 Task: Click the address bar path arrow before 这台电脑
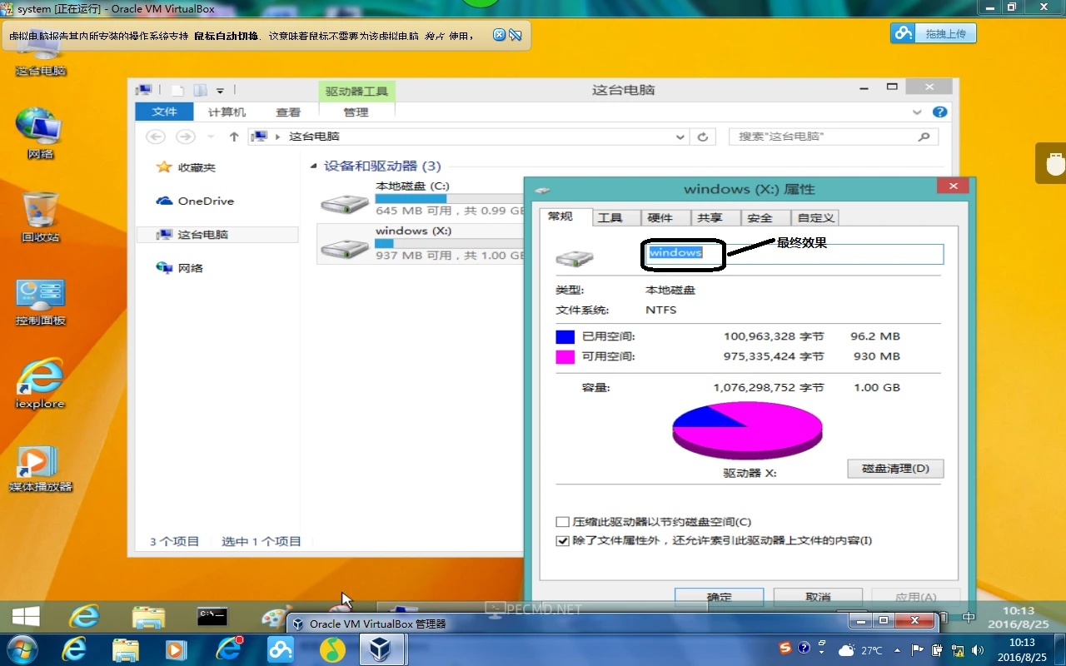click(x=277, y=137)
